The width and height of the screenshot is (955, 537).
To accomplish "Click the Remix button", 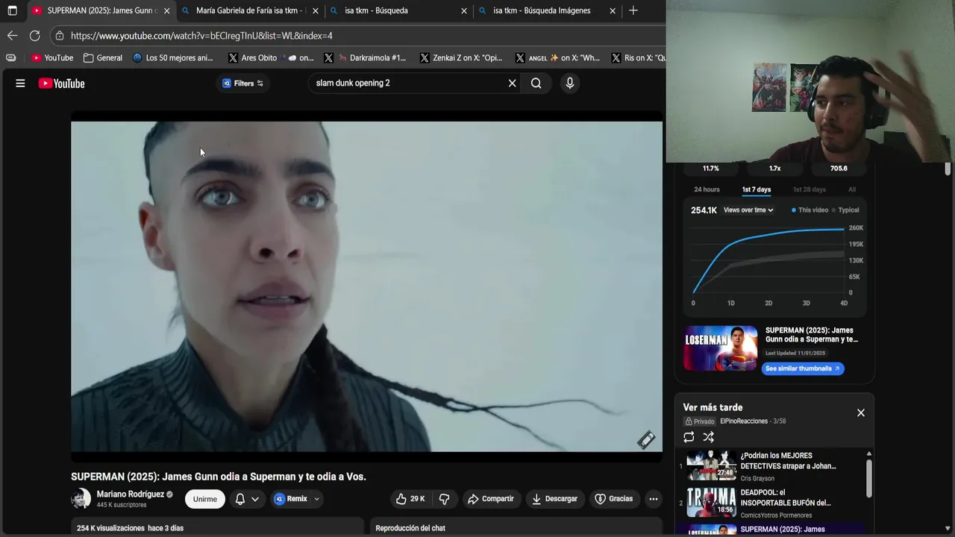I will tap(290, 499).
